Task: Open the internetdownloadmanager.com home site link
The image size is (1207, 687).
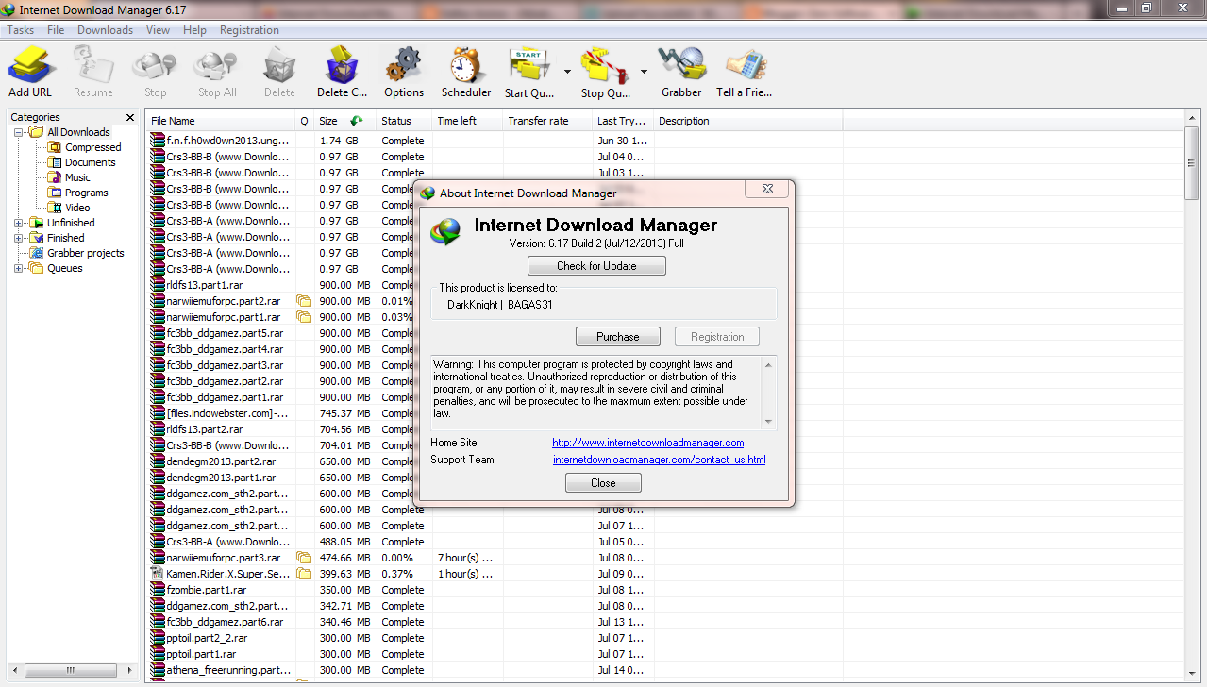Action: point(648,443)
